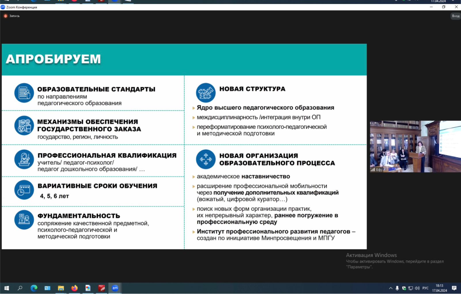Click the Zoom logo in title bar
The width and height of the screenshot is (461, 294).
tap(3, 7)
